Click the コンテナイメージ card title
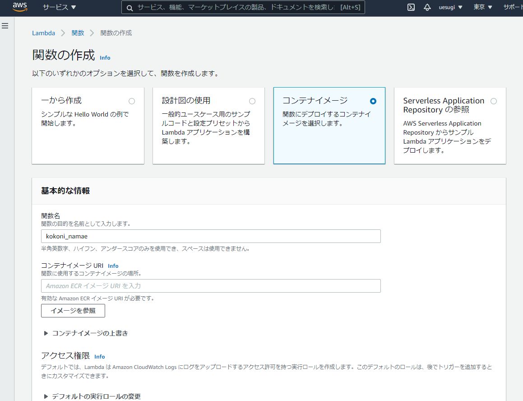This screenshot has width=523, height=401. (x=315, y=101)
